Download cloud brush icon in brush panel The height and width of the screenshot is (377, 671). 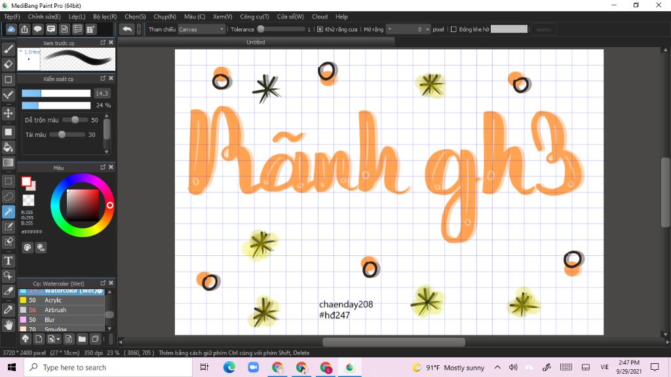click(x=26, y=339)
